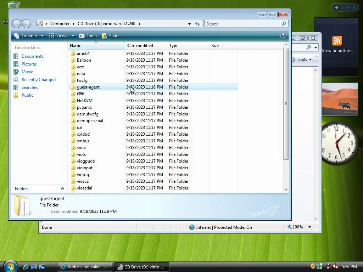363x272 pixels.
Task: Click the sidebar Add gadget plus button
Action: click(336, 7)
